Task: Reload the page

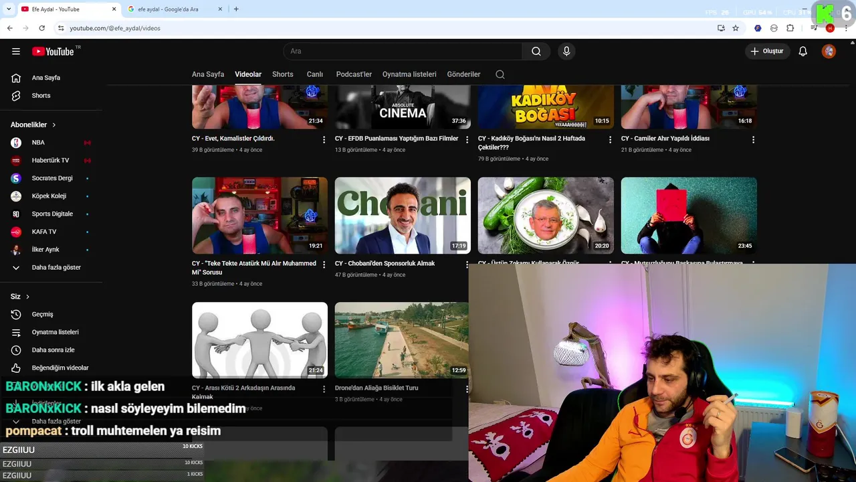Action: tap(41, 28)
